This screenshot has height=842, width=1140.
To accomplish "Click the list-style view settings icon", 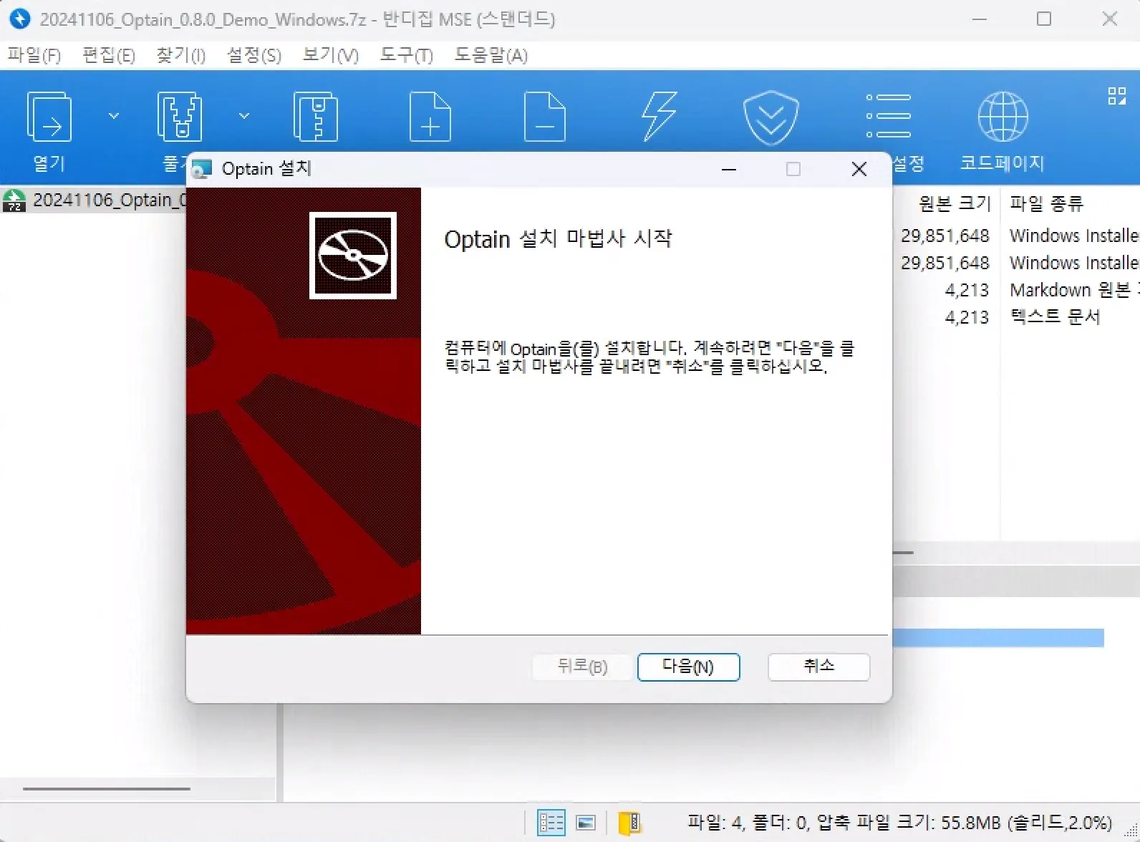I will click(888, 116).
